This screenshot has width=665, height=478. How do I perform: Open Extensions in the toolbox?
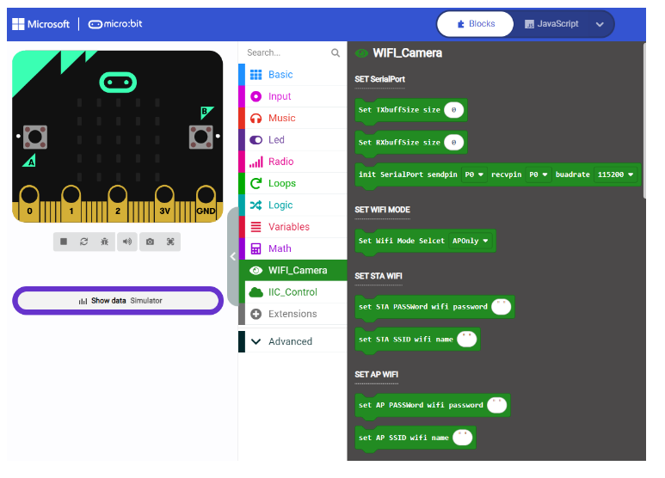[292, 314]
